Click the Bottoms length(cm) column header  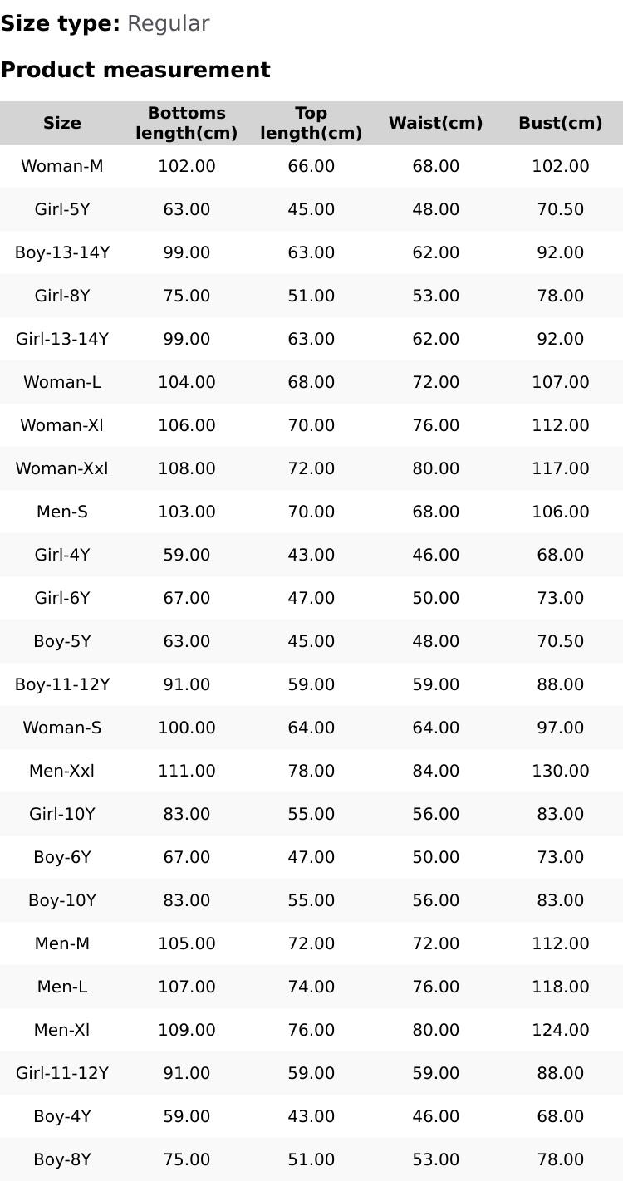pos(187,123)
